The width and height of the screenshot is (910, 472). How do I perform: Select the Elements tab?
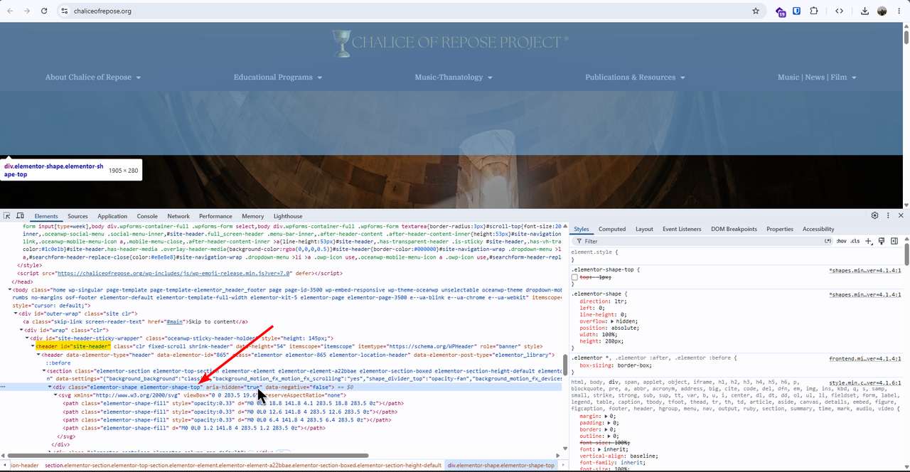tap(46, 216)
